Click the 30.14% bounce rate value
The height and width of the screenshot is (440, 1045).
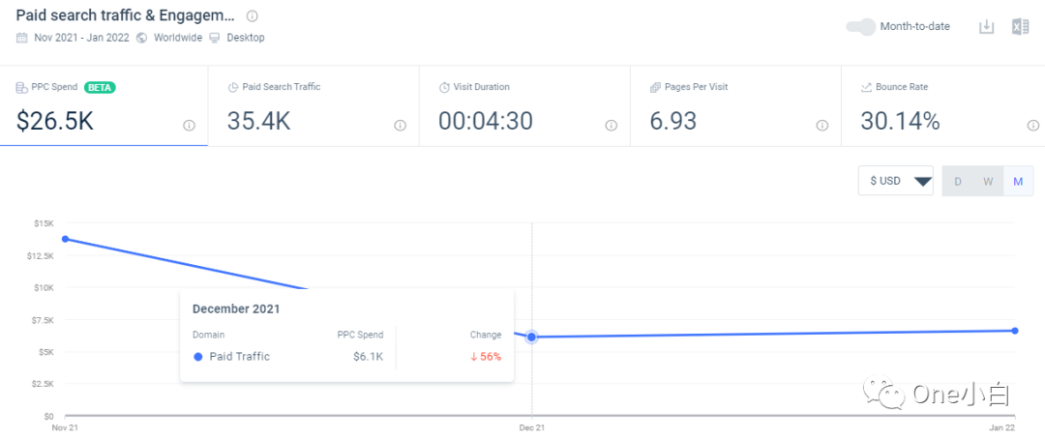[900, 121]
